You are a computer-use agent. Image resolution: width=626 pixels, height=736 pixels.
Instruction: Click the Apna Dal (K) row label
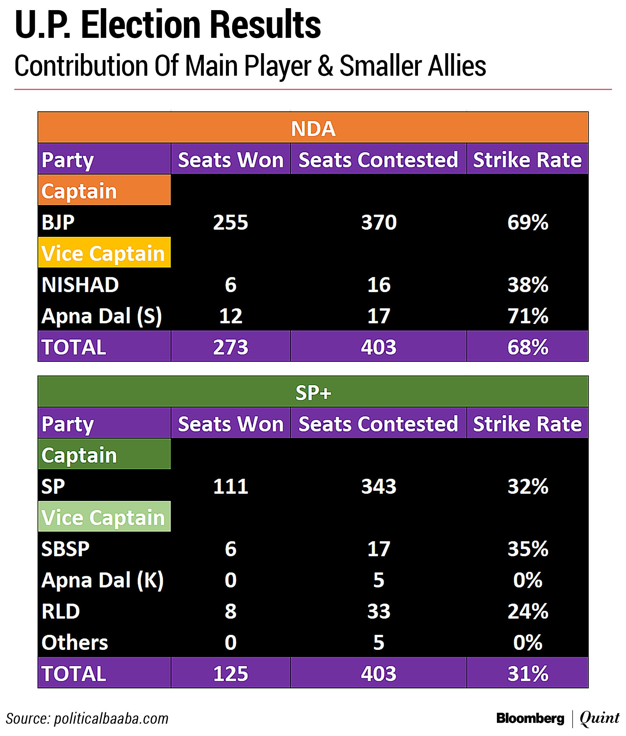[x=102, y=580]
